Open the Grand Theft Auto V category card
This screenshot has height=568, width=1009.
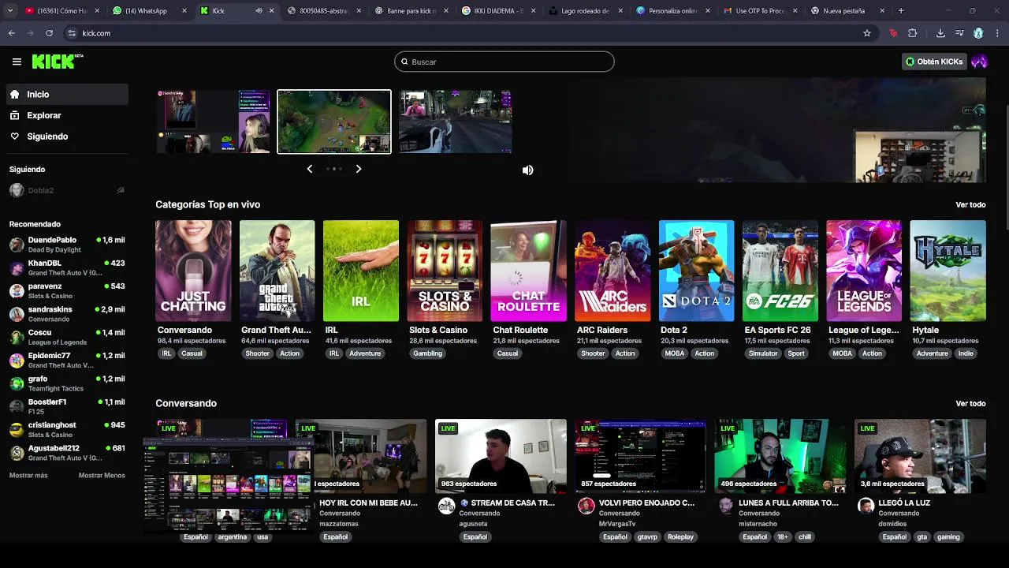[x=277, y=271]
